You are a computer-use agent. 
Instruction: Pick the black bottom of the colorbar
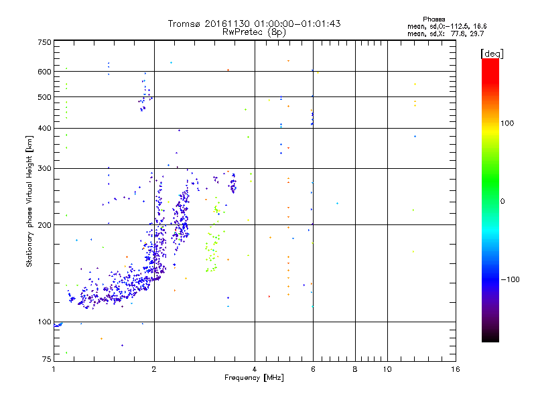pos(490,338)
